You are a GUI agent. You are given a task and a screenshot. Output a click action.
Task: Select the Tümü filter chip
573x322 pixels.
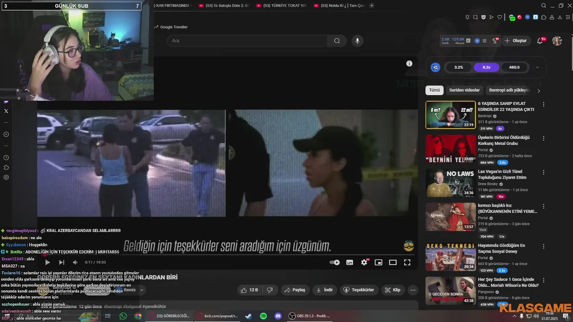click(x=434, y=90)
